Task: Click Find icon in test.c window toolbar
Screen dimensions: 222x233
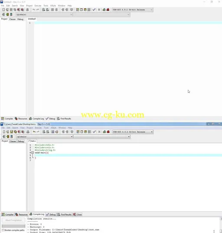Action: pyautogui.click(x=44, y=132)
